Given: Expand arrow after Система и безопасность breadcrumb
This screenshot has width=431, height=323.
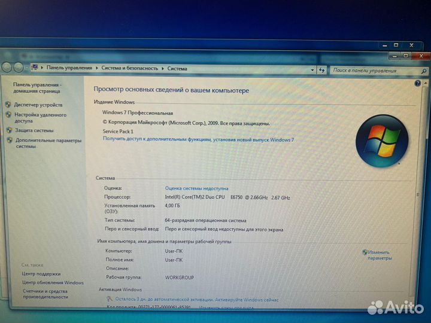Looking at the screenshot, I should [162, 68].
